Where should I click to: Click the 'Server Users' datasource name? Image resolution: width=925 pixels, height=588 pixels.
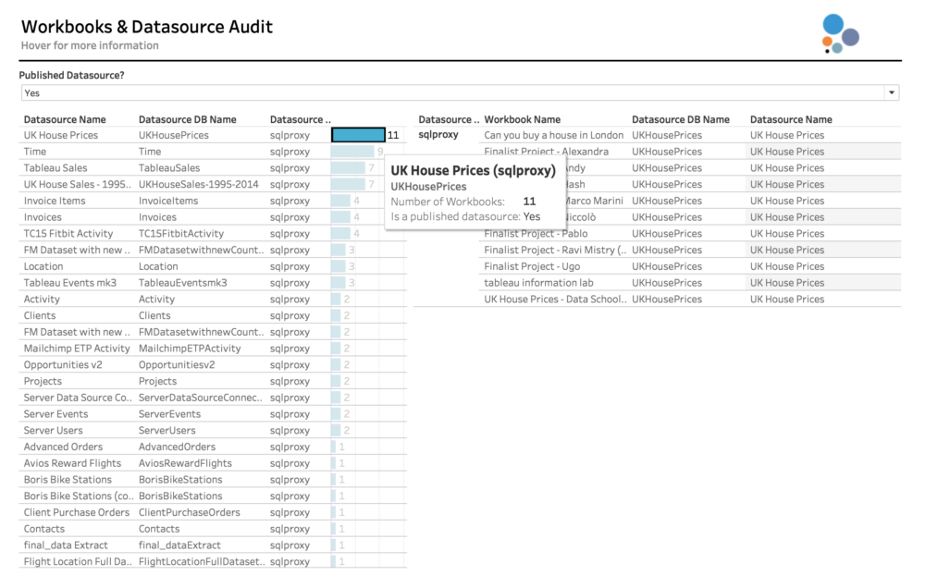53,431
